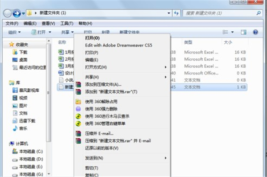Open 本地磁盘 (D:) drive

pyautogui.click(x=28, y=159)
